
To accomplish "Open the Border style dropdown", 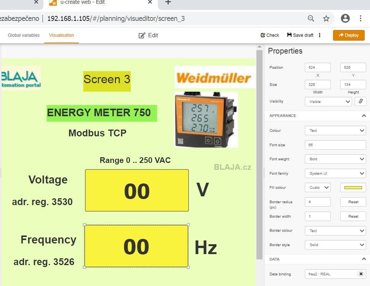I will 335,245.
